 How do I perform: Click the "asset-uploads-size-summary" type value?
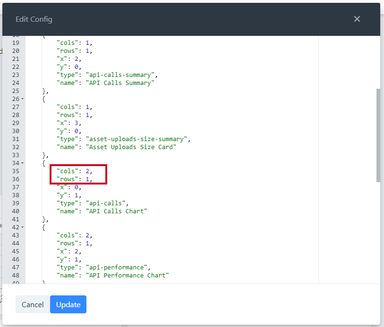[137, 139]
